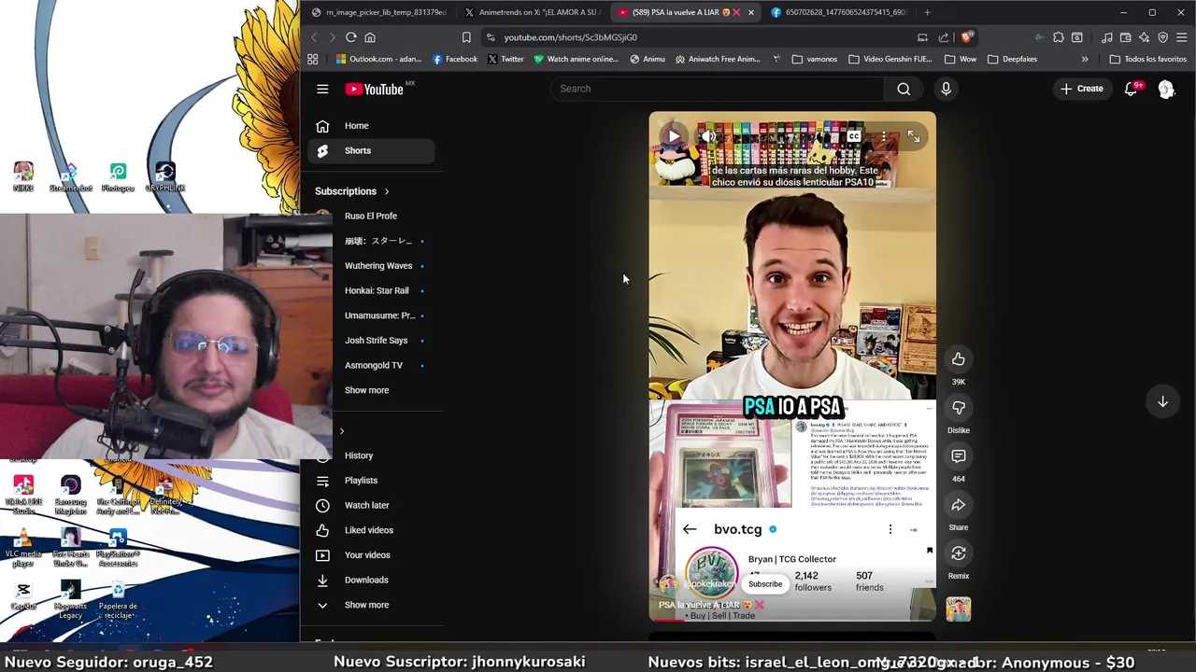Click the search magnifier button
Screen dimensions: 1196x672
[x=904, y=89]
